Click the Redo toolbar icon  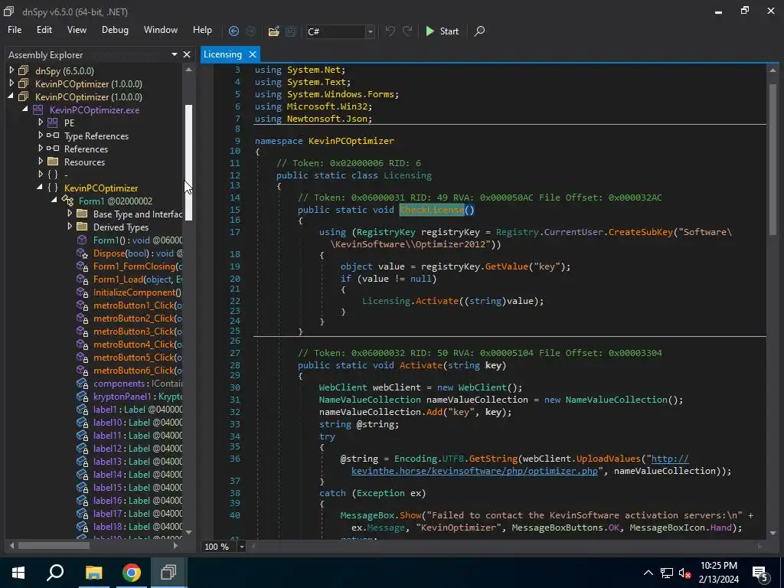(x=407, y=31)
